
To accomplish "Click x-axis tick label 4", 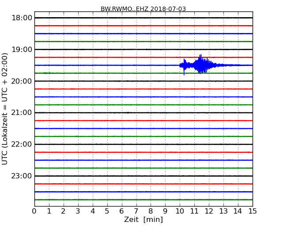I will coord(93,211).
